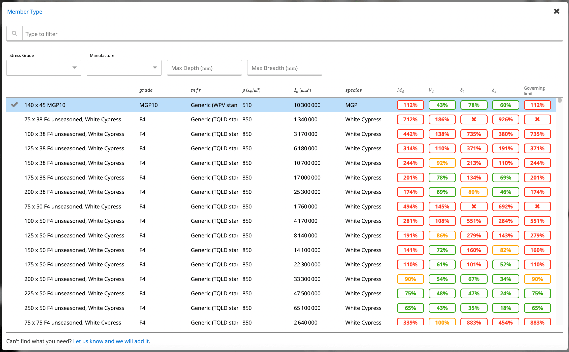This screenshot has width=569, height=352.
Task: Select 150 x 50 F4 unseasoned, White Cypress
Action: click(x=281, y=250)
